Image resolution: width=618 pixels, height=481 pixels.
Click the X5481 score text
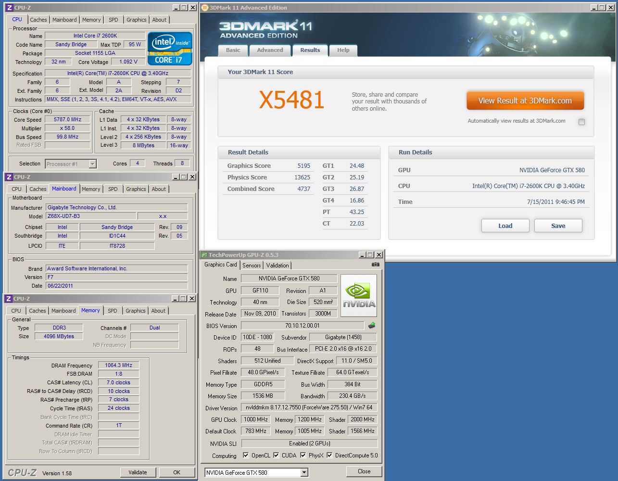point(291,100)
